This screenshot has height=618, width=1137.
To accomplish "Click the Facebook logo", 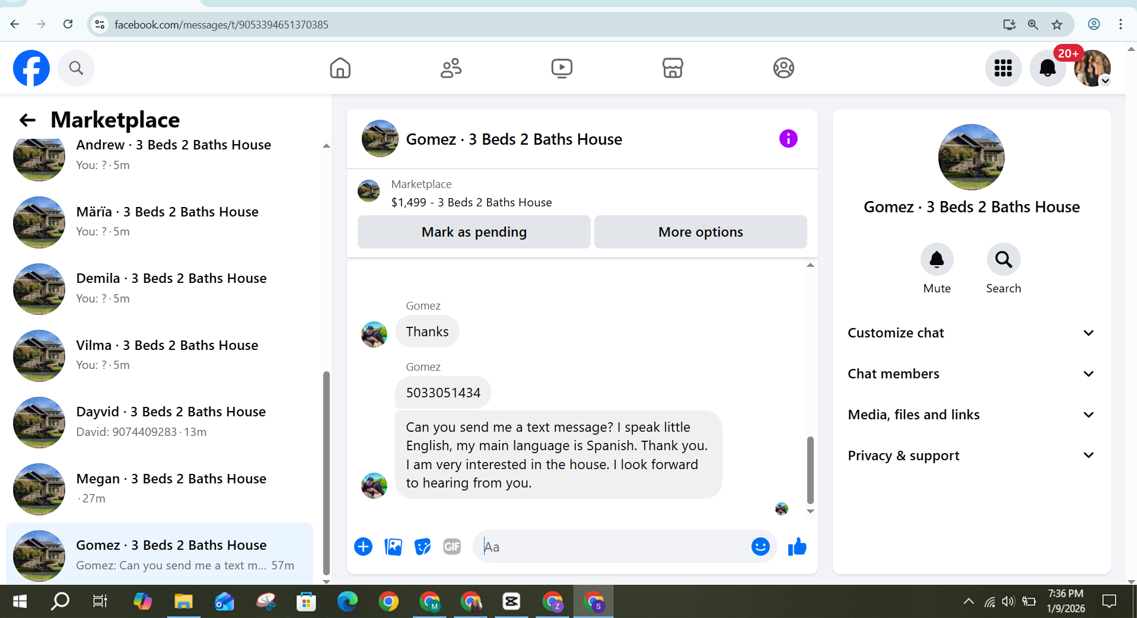I will tap(31, 68).
